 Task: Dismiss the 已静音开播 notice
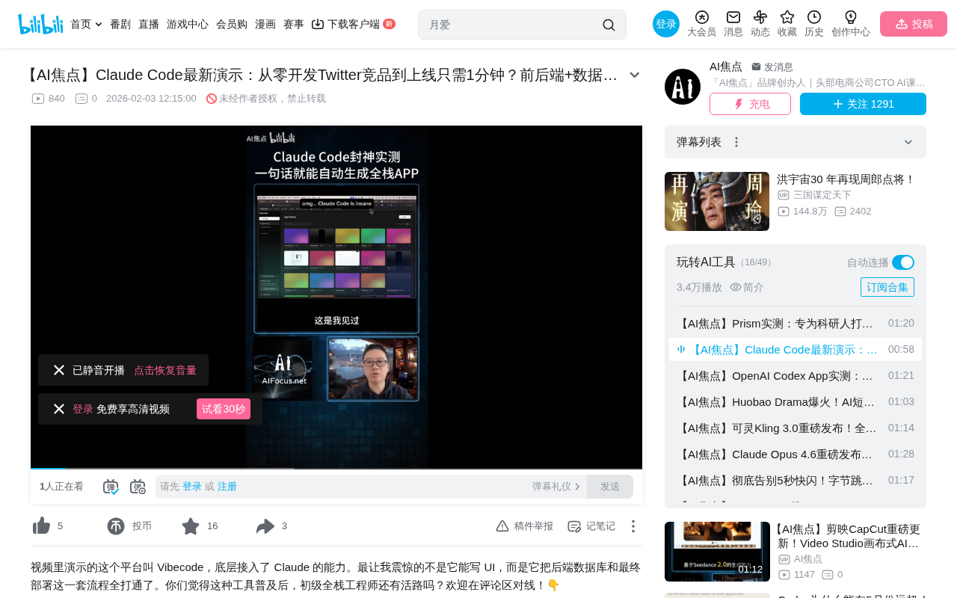[x=59, y=370]
